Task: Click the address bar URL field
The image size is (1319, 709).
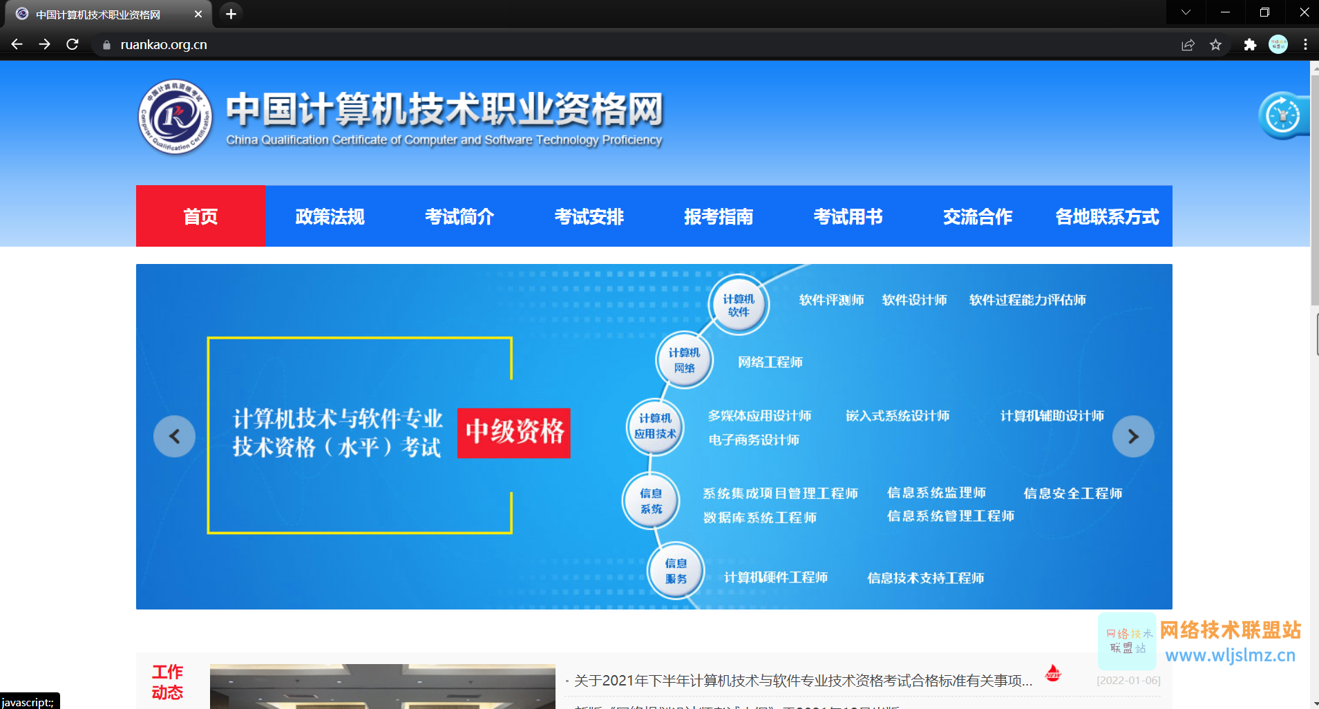Action: click(636, 45)
